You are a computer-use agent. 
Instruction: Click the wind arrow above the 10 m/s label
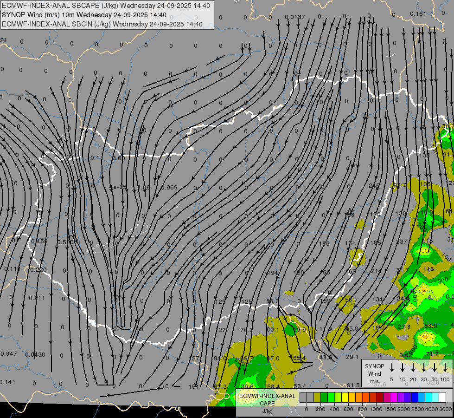click(402, 367)
